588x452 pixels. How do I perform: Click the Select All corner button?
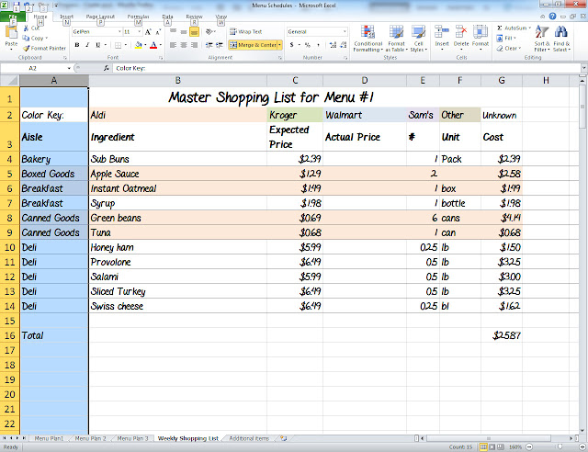[10, 80]
